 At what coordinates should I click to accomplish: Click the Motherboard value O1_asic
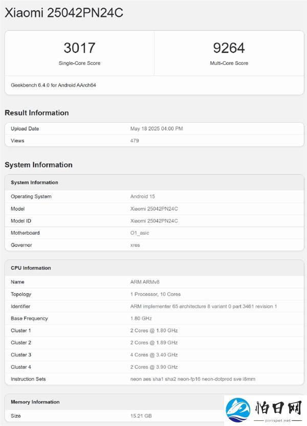[x=140, y=233]
